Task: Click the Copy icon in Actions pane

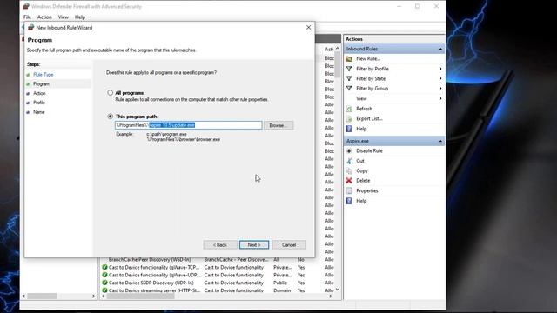Action: (349, 170)
